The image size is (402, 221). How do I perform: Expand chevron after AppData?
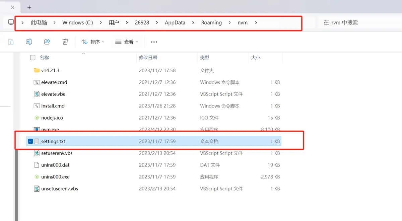[x=193, y=23]
